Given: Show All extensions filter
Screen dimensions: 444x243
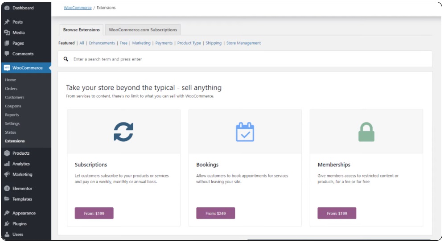Looking at the screenshot, I should [82, 43].
